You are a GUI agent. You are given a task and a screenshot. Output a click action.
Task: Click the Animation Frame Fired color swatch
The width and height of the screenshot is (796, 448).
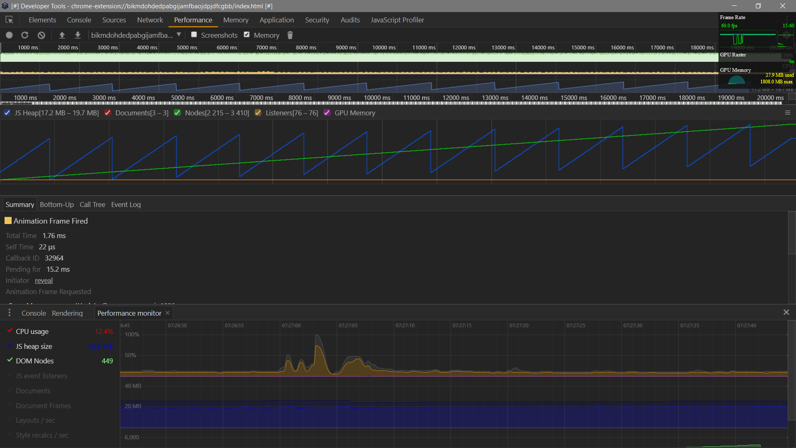coord(8,221)
